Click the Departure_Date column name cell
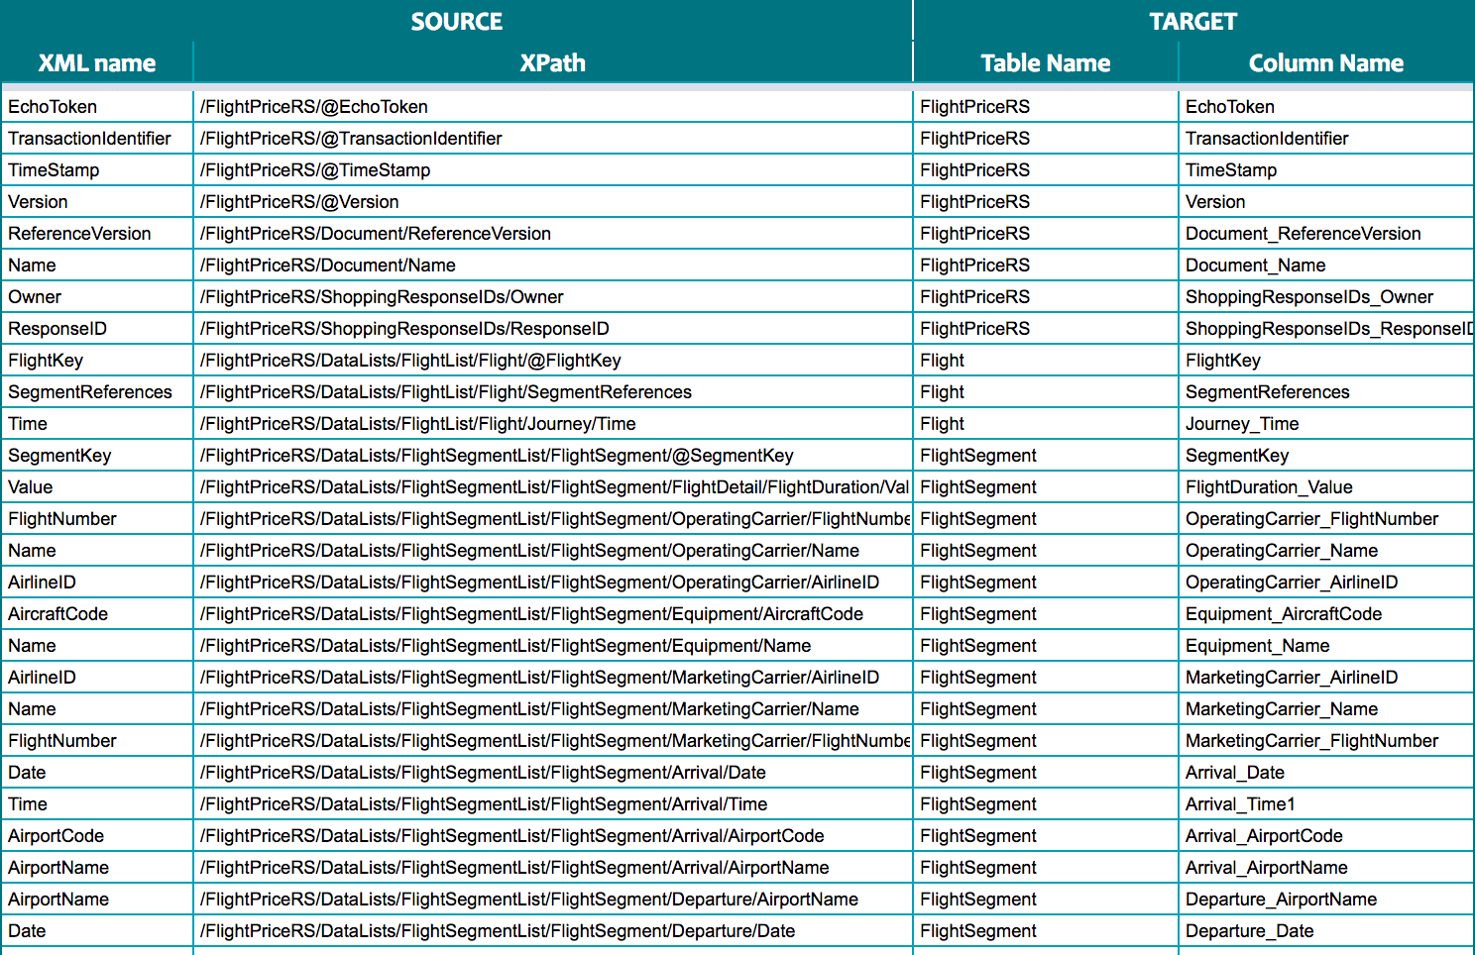This screenshot has height=955, width=1475. (1326, 930)
